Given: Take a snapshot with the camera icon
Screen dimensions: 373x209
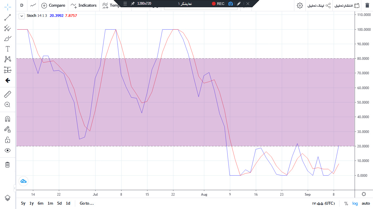Looking at the screenshot, I should [231, 4].
